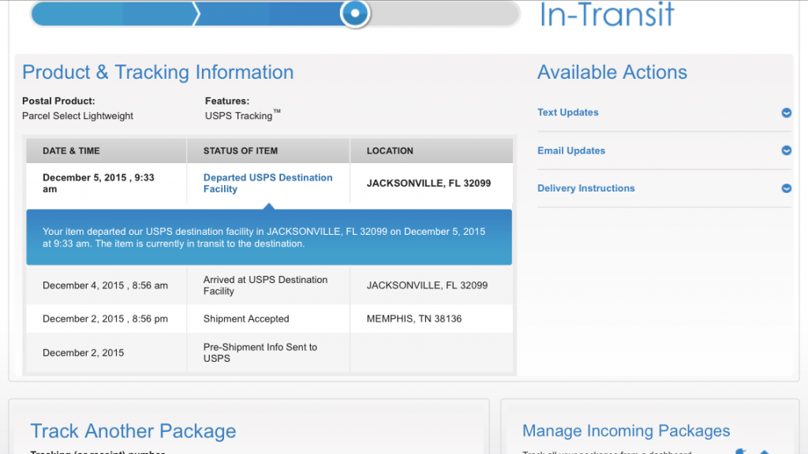Click the Pre-Shipment Info Sent to USPS entry
The image size is (808, 454).
[x=260, y=352]
